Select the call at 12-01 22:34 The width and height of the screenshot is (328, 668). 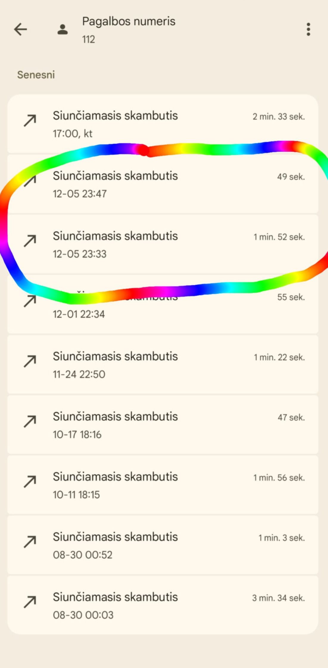coord(162,310)
